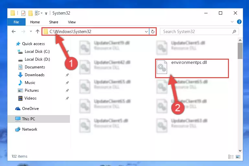Click the folder icon in the address bar

[46, 31]
